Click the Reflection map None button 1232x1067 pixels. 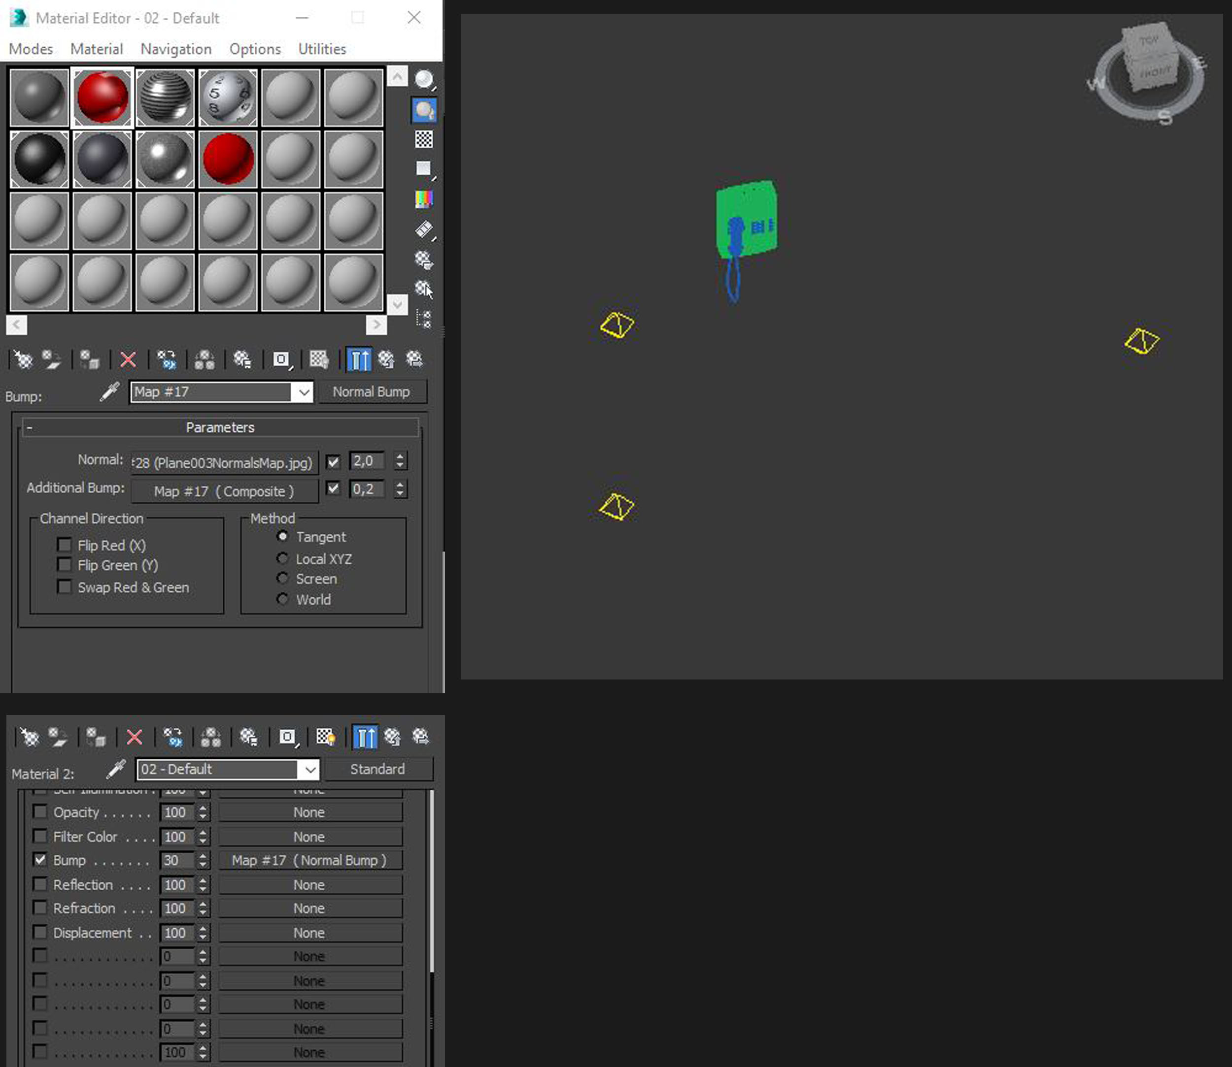click(310, 885)
